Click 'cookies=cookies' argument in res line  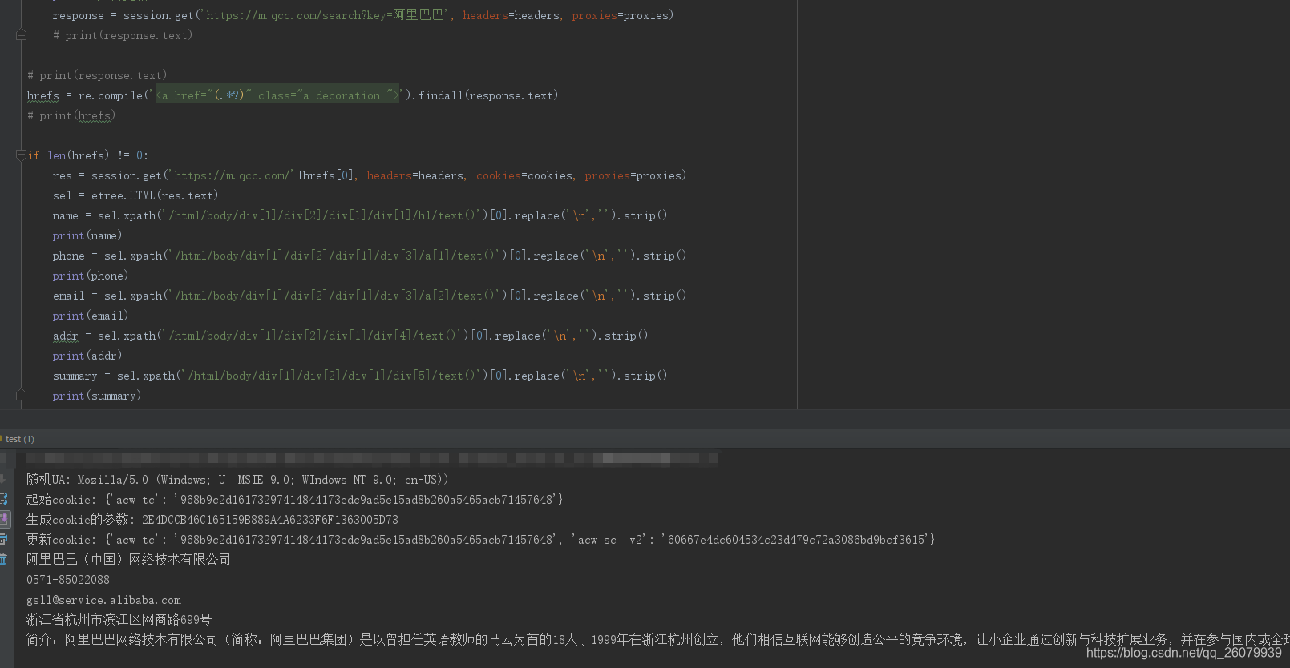pyautogui.click(x=524, y=175)
